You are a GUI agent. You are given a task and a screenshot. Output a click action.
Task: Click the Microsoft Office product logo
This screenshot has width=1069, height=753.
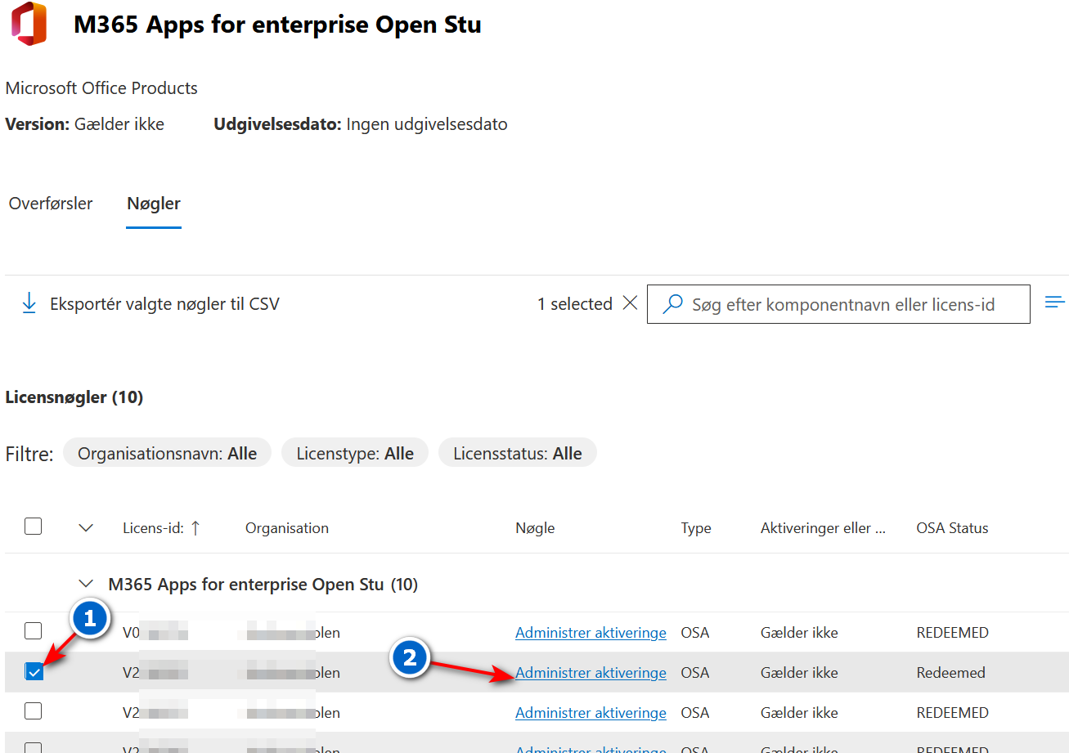tap(29, 25)
